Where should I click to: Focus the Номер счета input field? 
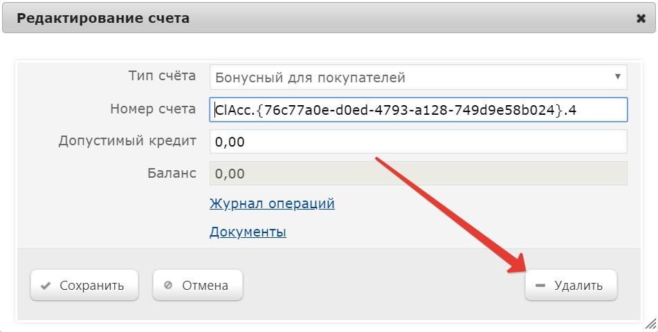click(x=419, y=110)
